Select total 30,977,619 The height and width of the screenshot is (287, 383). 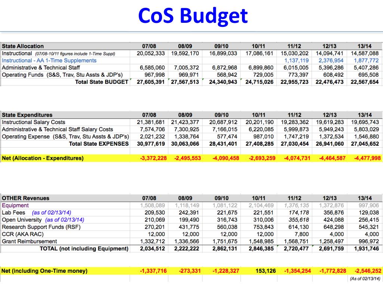pyautogui.click(x=151, y=144)
